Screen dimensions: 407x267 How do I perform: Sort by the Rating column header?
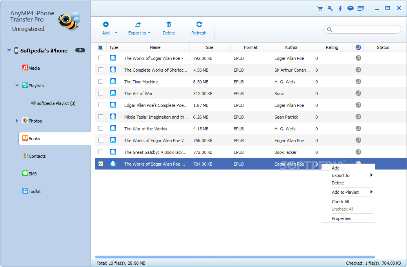tap(332, 47)
